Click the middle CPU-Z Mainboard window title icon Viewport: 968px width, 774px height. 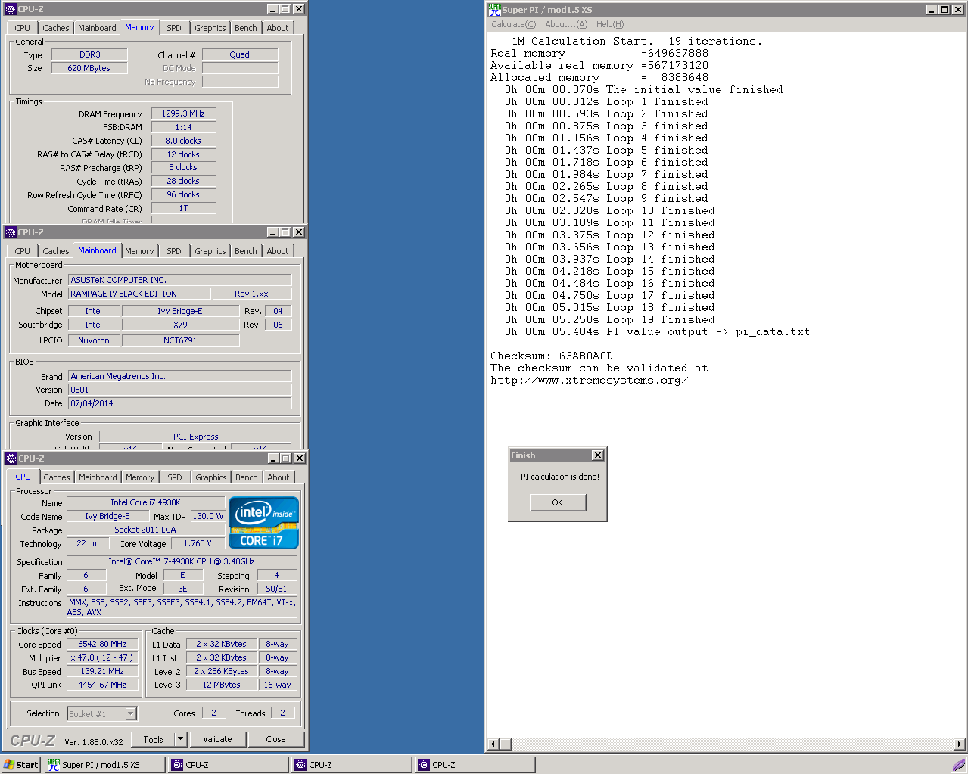click(x=11, y=232)
